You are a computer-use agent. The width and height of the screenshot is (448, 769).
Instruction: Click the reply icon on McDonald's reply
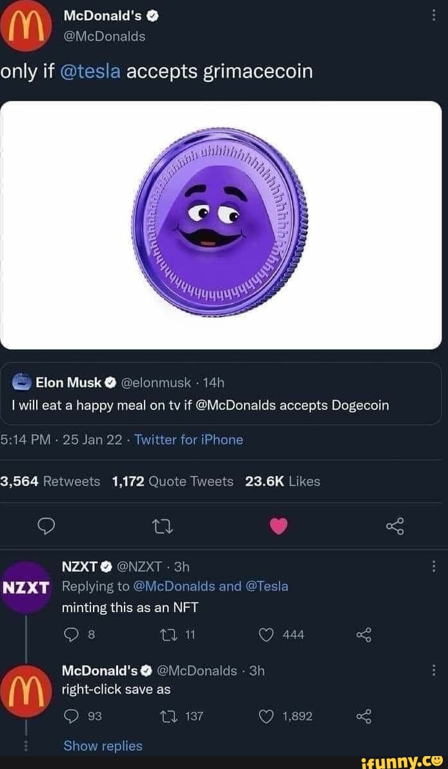(70, 716)
